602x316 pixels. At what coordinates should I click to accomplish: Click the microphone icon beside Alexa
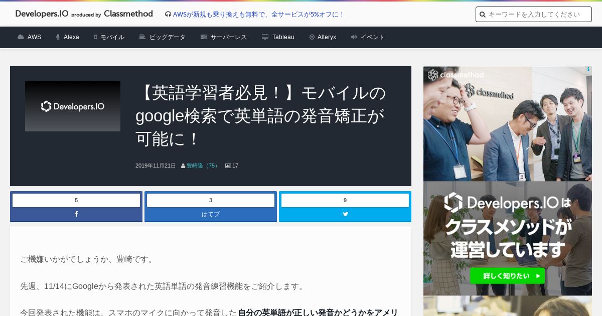tap(58, 37)
